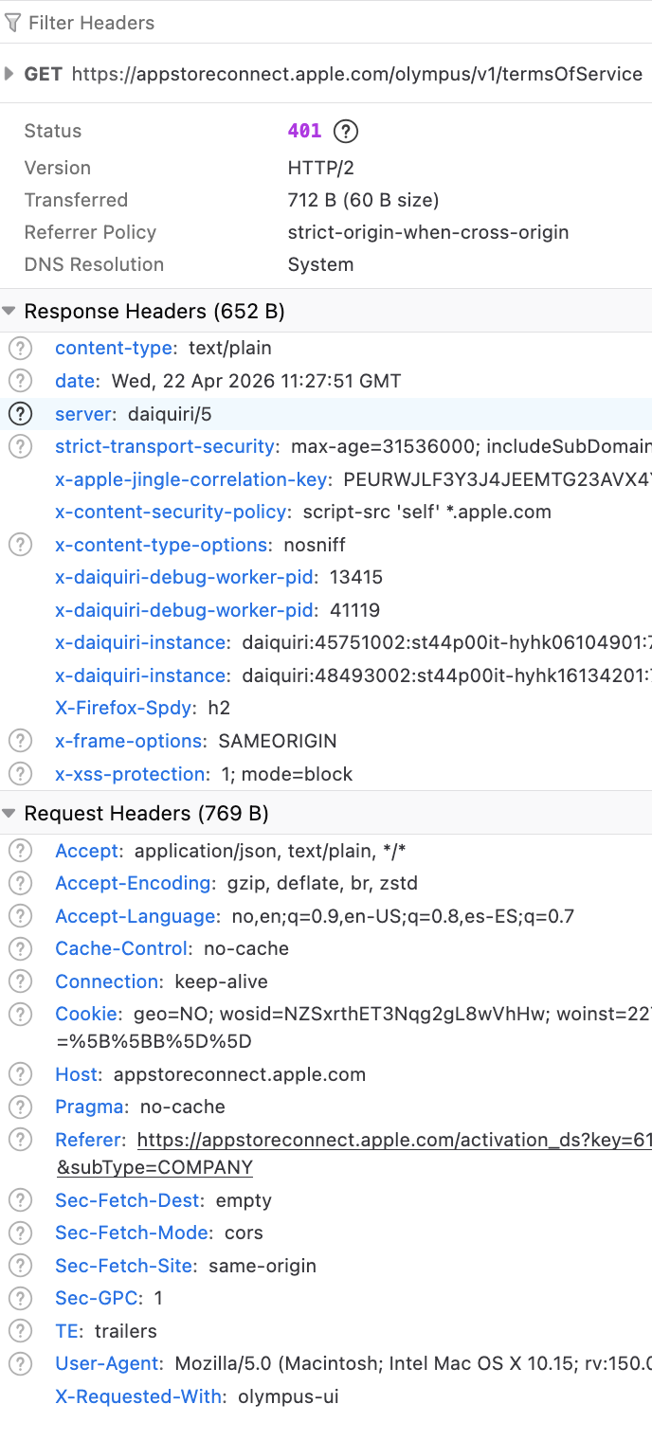This screenshot has width=652, height=1440.
Task: Click help icon next to User-Agent header
Action: [19, 1364]
